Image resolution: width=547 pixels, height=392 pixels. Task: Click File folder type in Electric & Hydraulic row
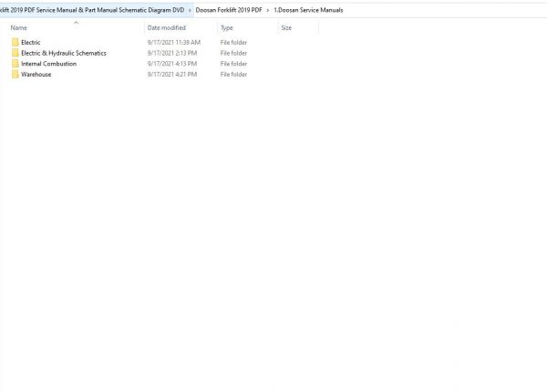233,53
